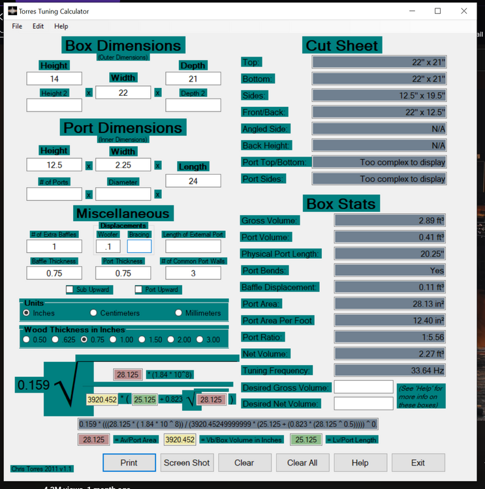Click the Help button at the bottom
Screen dimensions: 485x489
coord(360,462)
